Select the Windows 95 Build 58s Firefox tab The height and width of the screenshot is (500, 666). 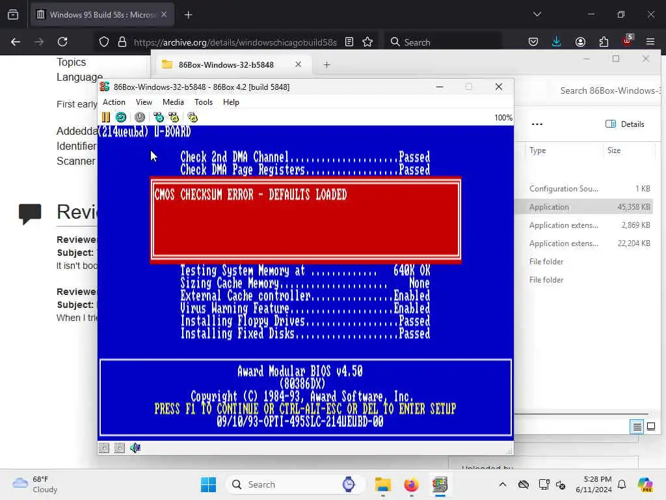pyautogui.click(x=102, y=15)
